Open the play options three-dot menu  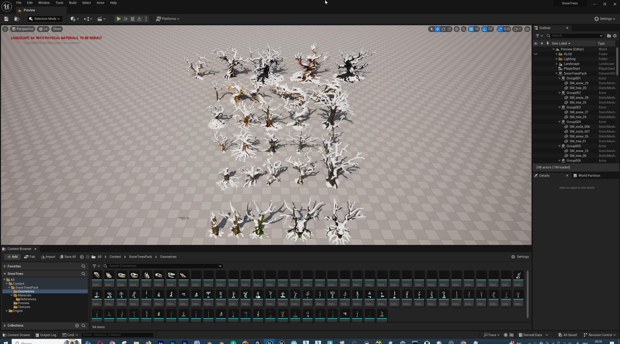pyautogui.click(x=146, y=19)
